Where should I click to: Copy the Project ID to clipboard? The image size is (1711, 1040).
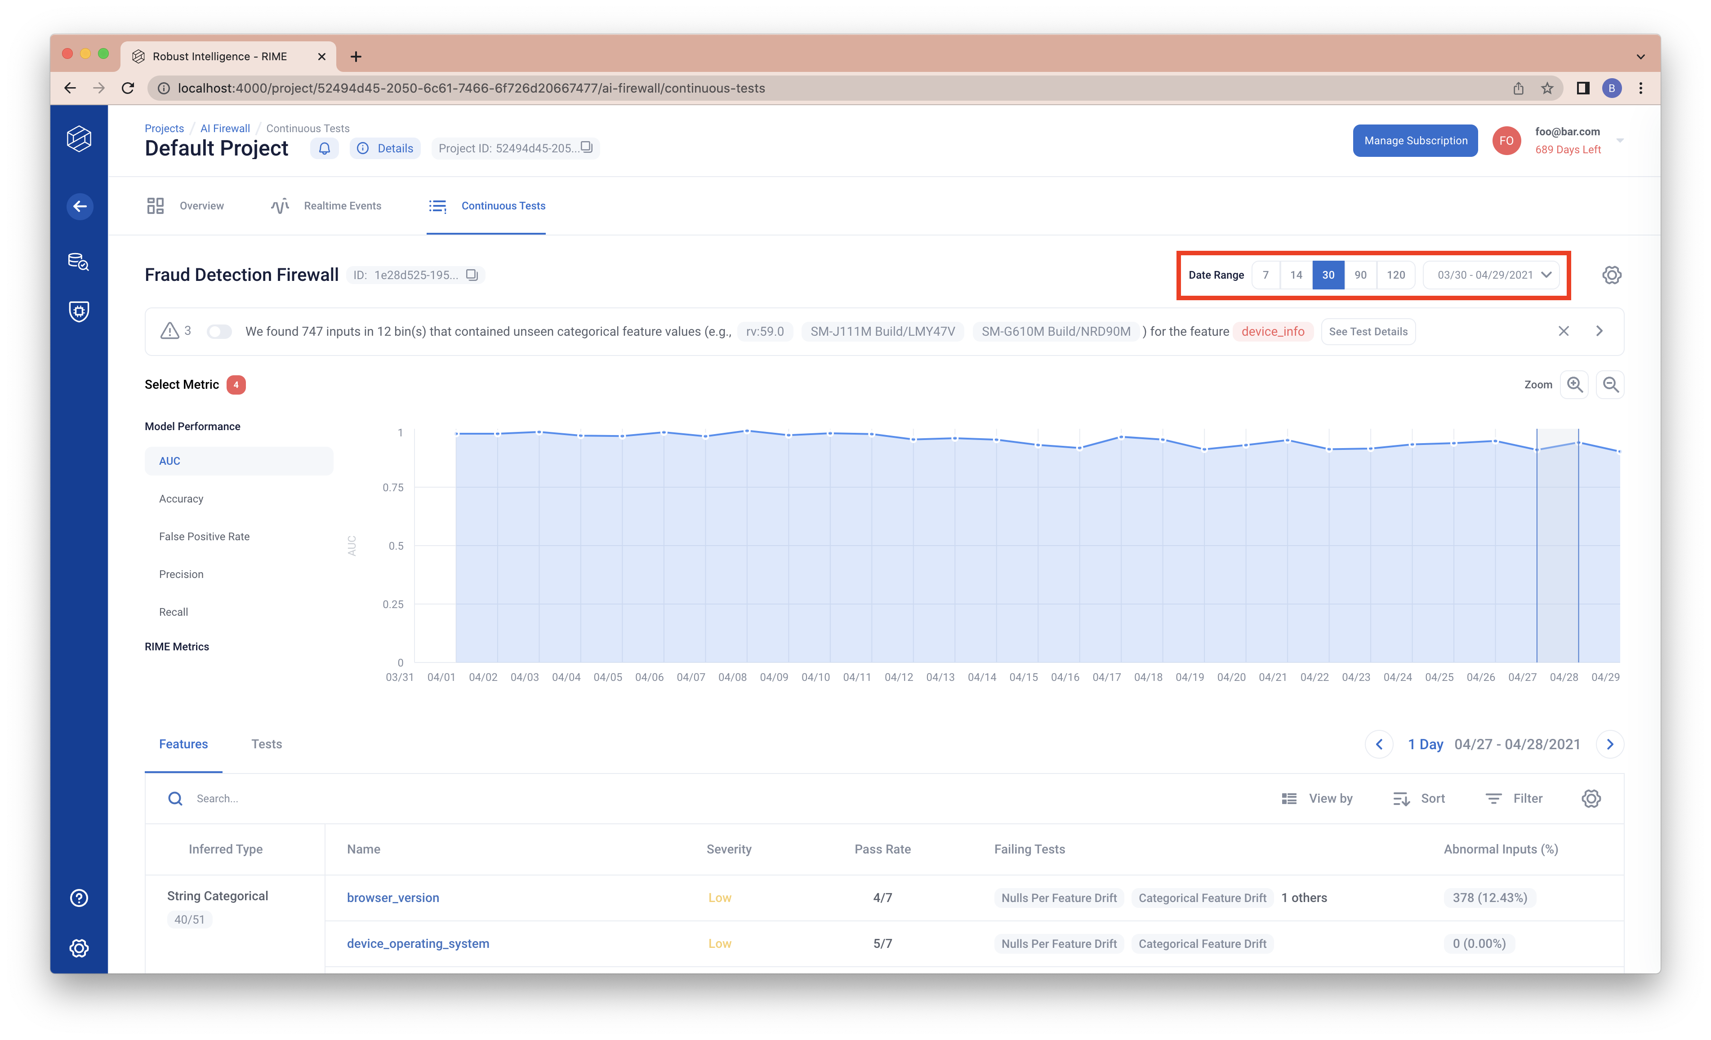(587, 147)
